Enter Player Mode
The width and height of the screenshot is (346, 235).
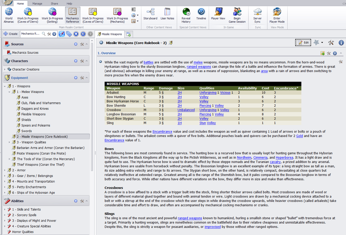click(x=277, y=15)
